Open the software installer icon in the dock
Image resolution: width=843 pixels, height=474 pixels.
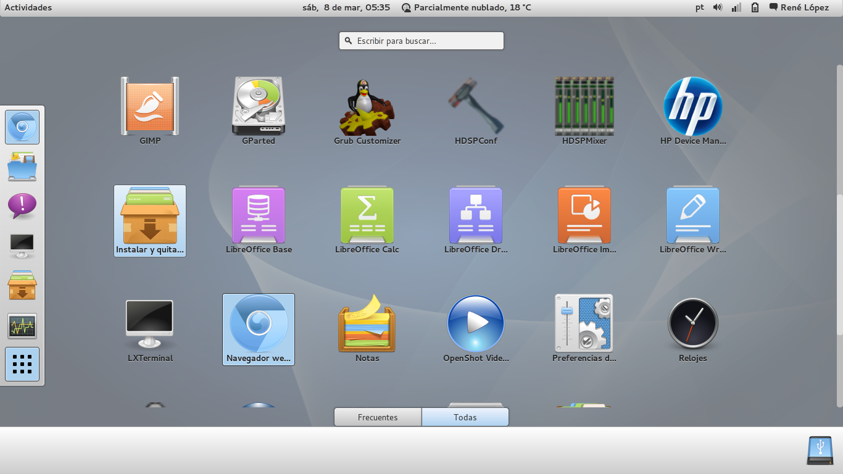pyautogui.click(x=22, y=285)
